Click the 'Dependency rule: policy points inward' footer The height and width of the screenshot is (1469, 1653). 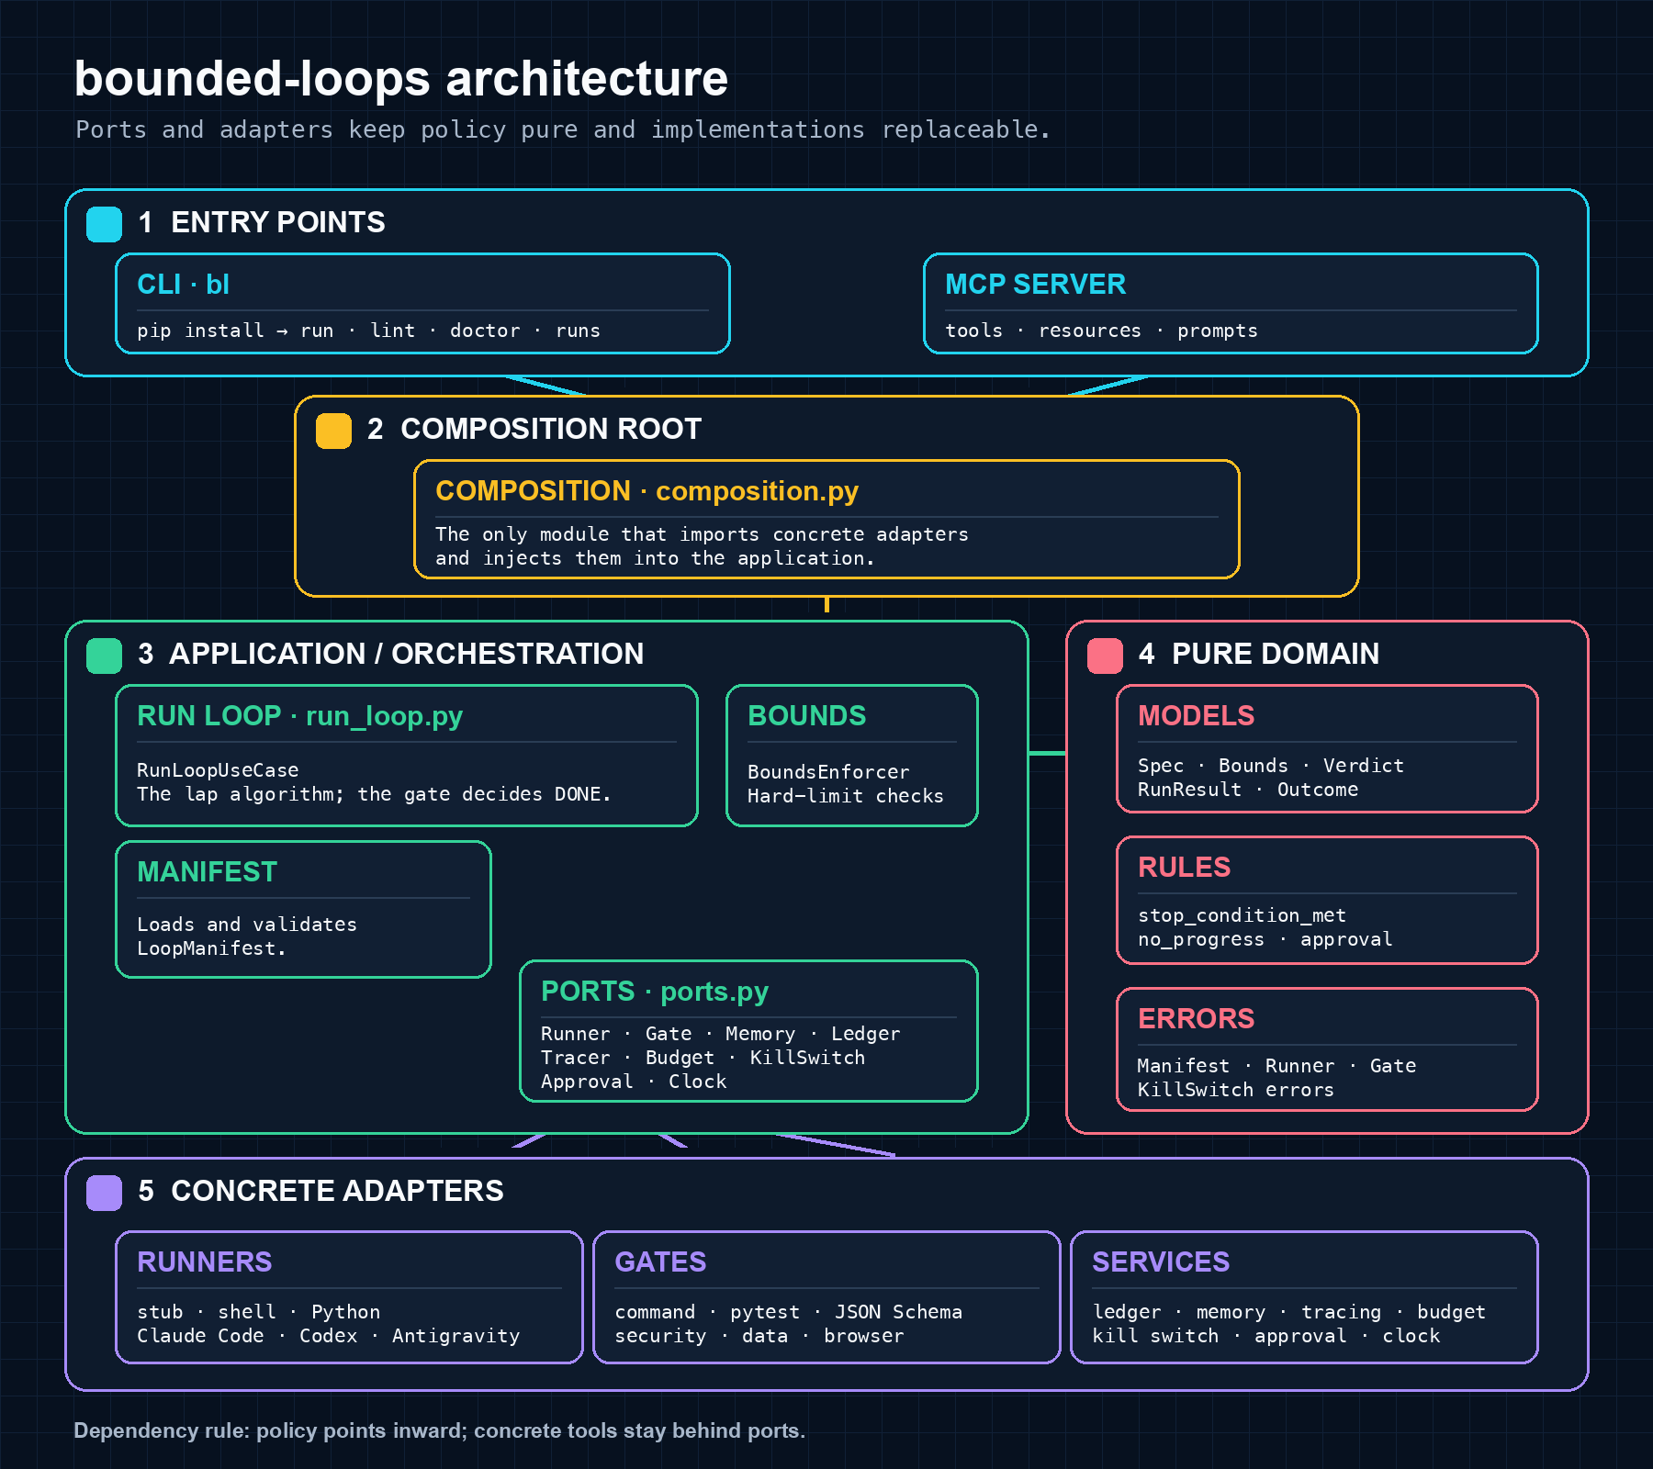click(439, 1430)
